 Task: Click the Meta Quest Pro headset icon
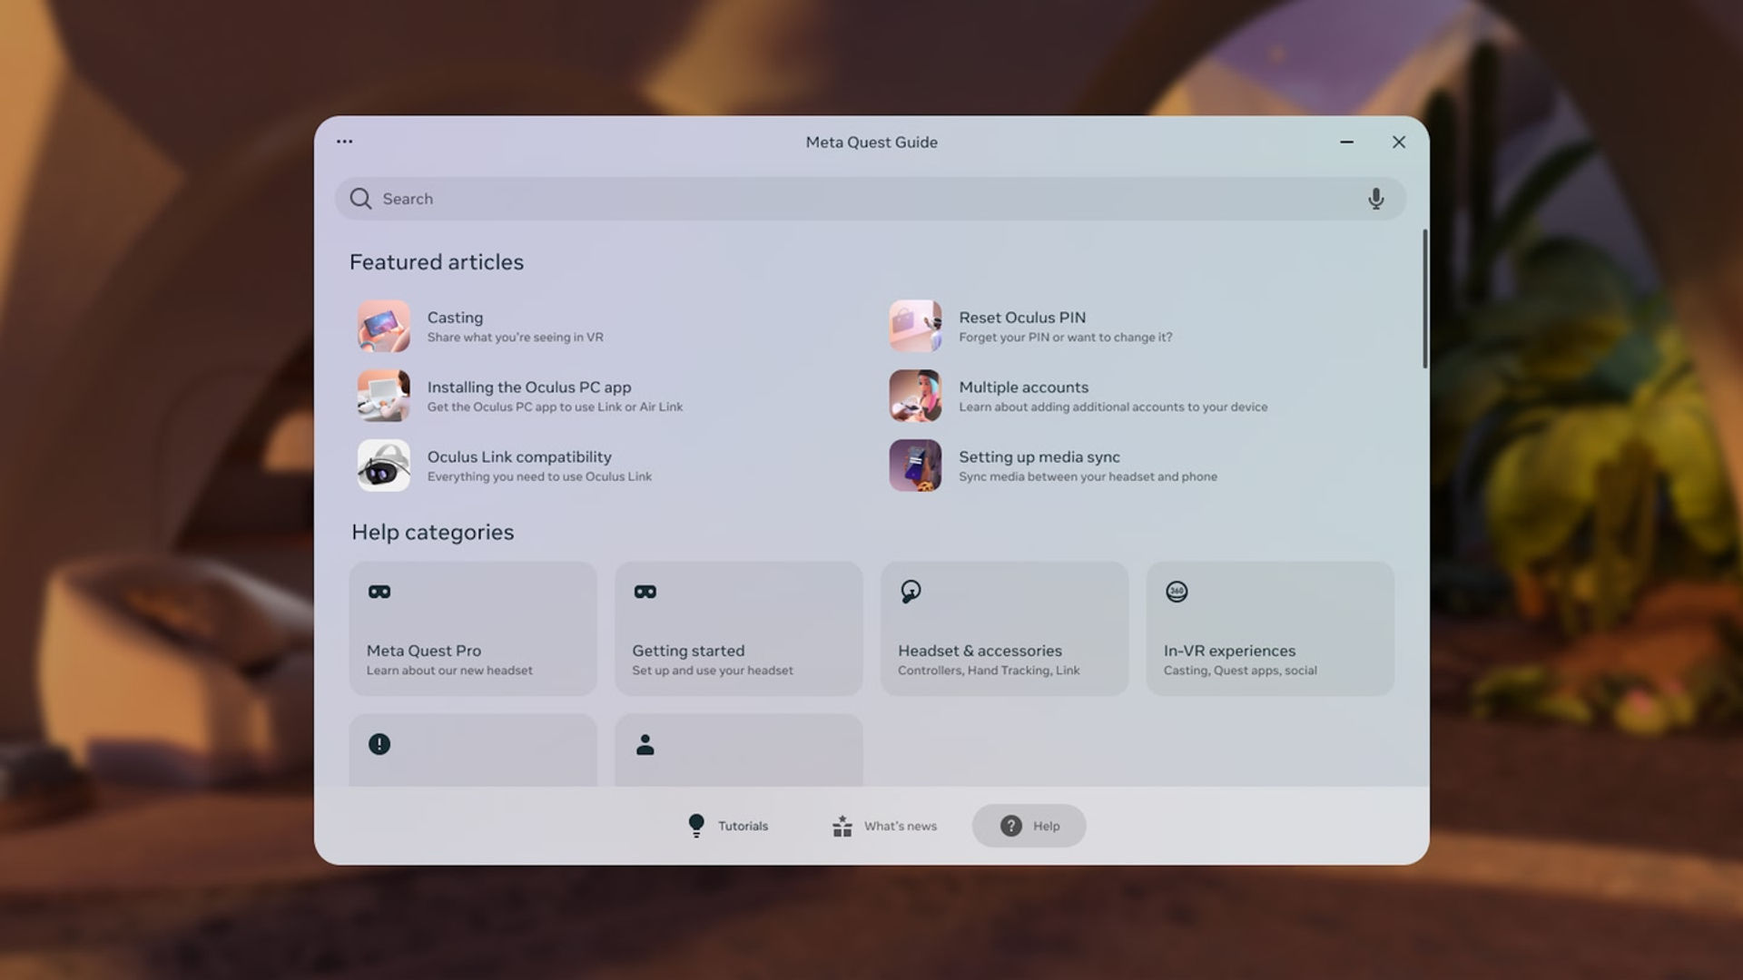(379, 592)
